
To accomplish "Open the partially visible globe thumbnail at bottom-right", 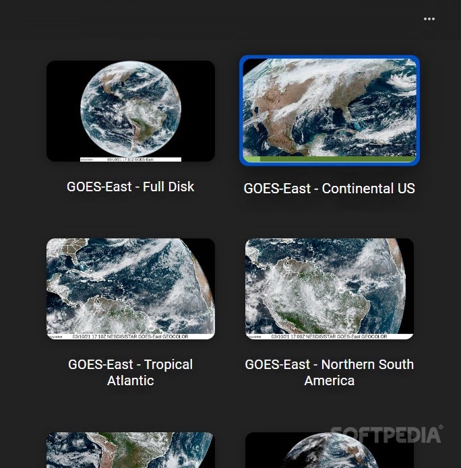I will click(x=330, y=450).
